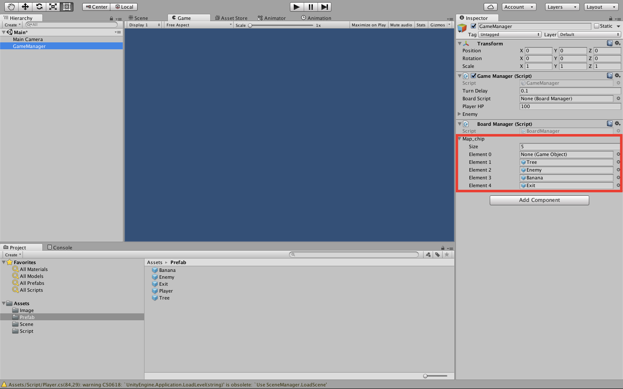Select the Banana prefab asset
The height and width of the screenshot is (389, 623).
click(x=164, y=270)
